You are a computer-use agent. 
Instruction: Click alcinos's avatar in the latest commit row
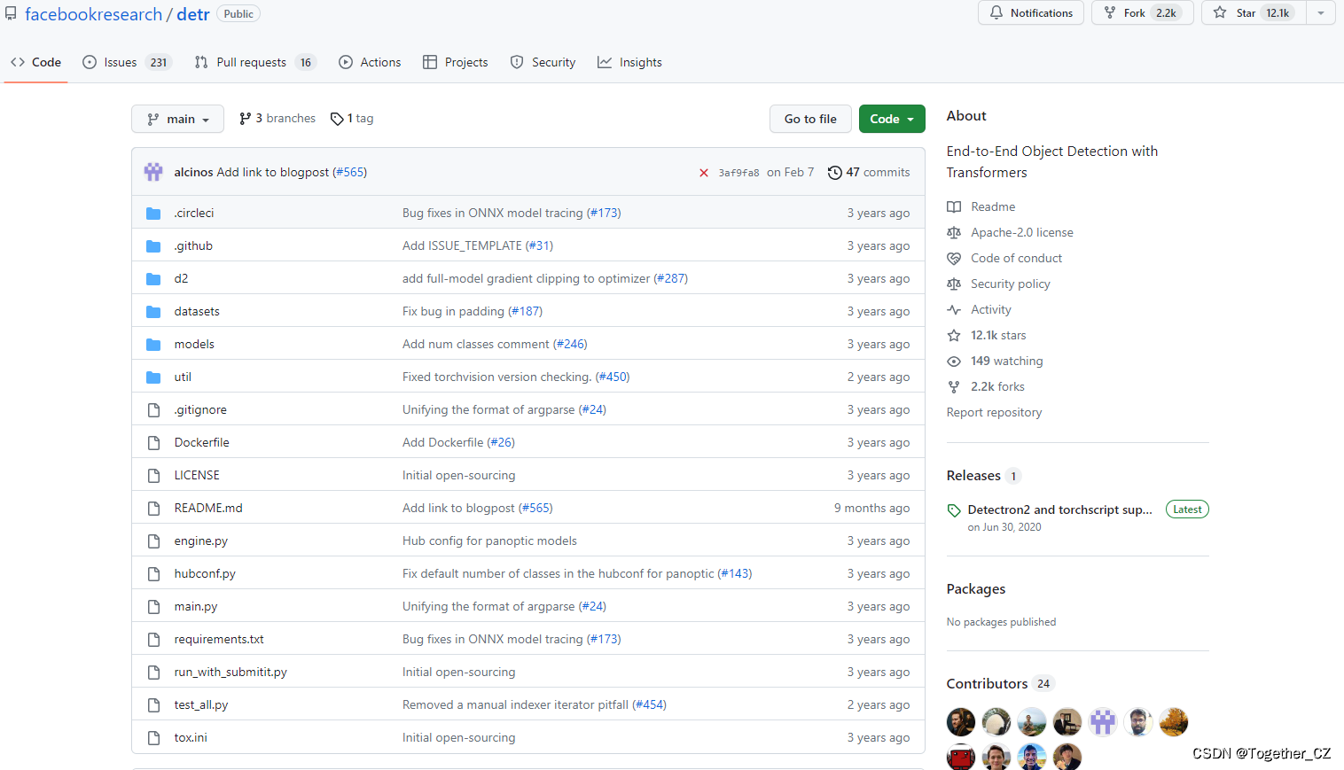(153, 172)
